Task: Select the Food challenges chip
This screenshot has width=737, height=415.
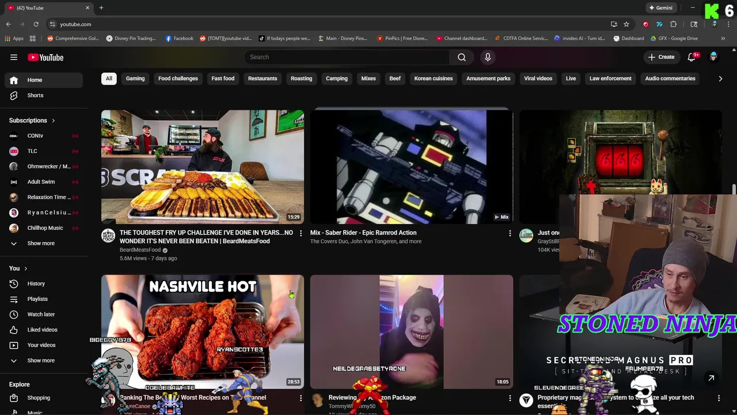Action: point(178,78)
